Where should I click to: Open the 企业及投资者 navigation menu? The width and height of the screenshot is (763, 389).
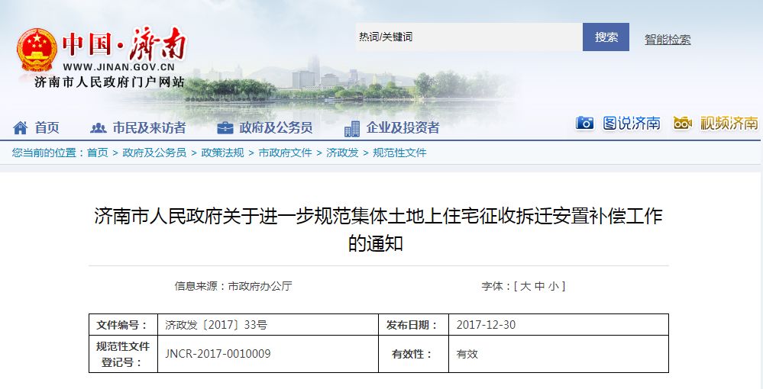click(x=403, y=128)
